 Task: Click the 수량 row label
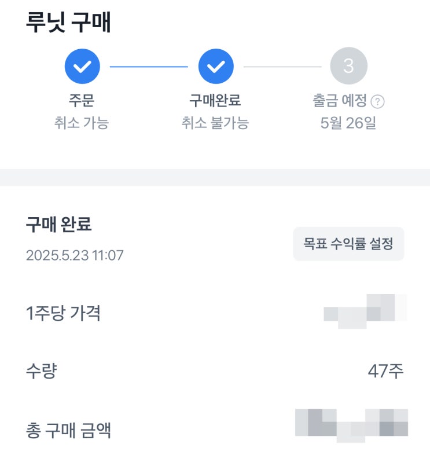[x=41, y=371]
